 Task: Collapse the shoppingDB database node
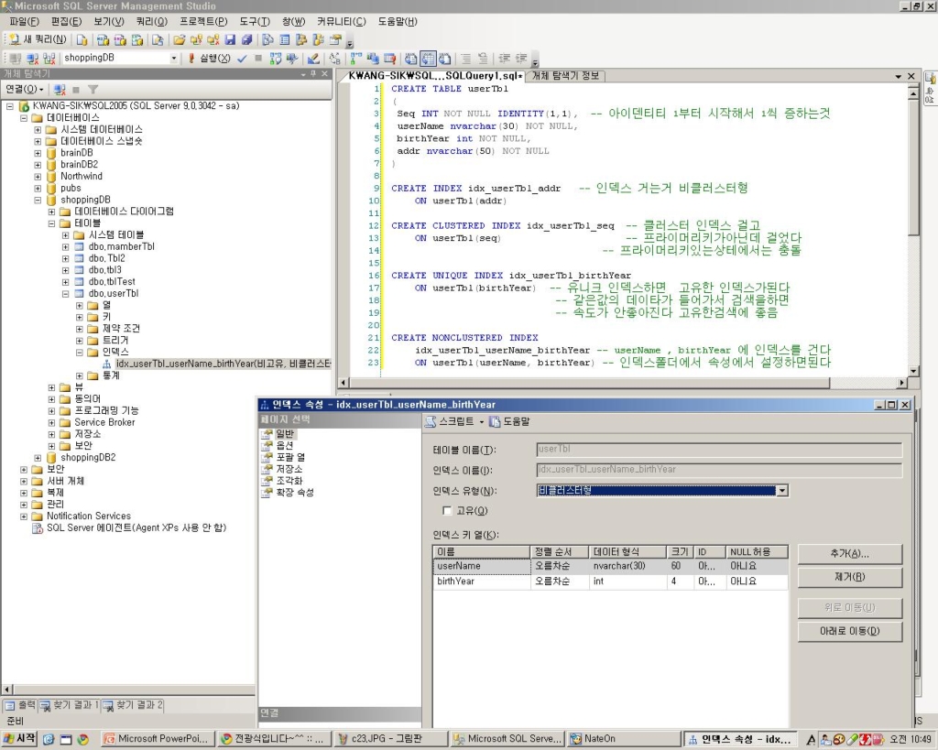click(38, 200)
